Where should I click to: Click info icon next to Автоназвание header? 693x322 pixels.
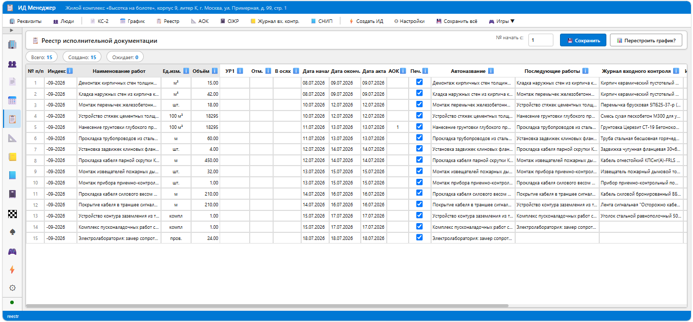pyautogui.click(x=490, y=71)
